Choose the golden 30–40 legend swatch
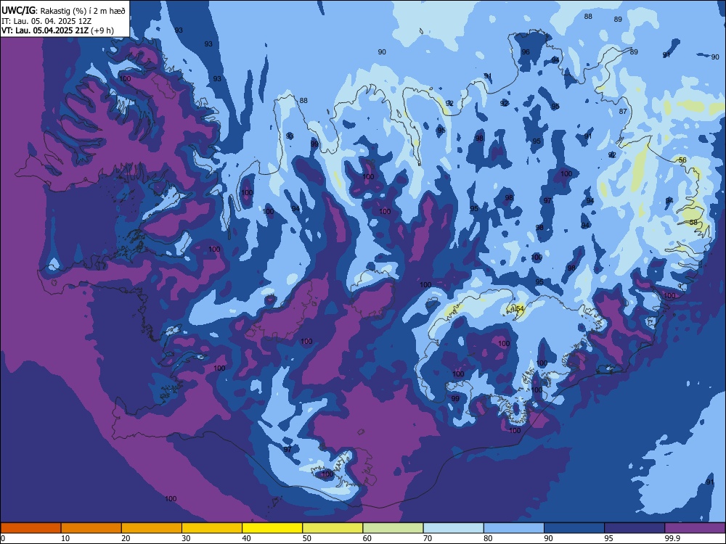 point(212,528)
